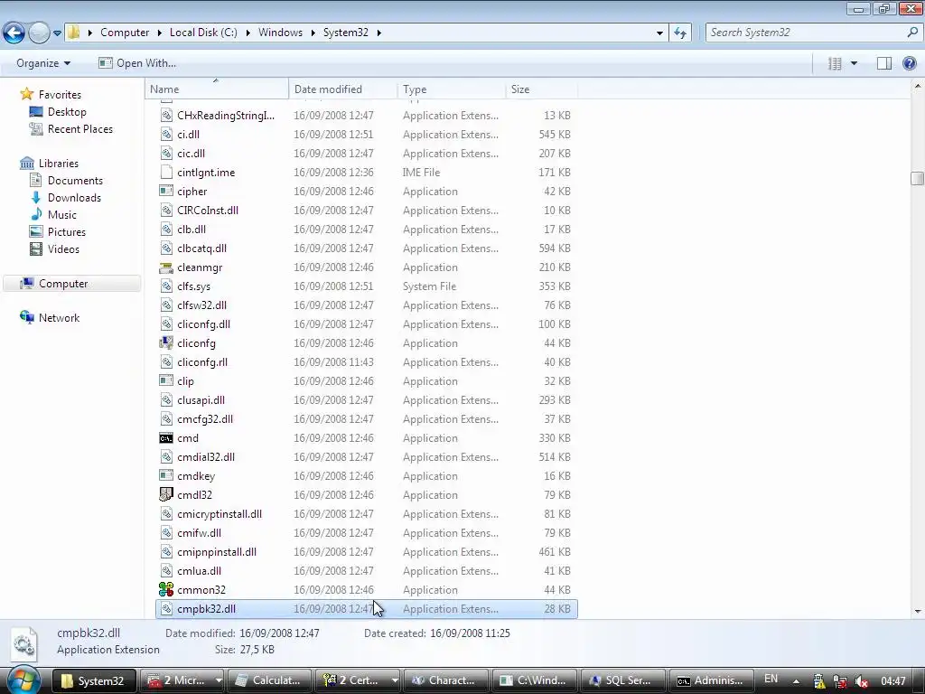This screenshot has width=925, height=694.
Task: Click the scroll up arrow of file list
Action: click(x=918, y=86)
